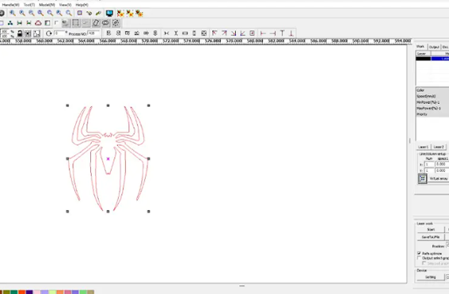
Task: Click the X-shaped mirror icon
Action: (176, 33)
